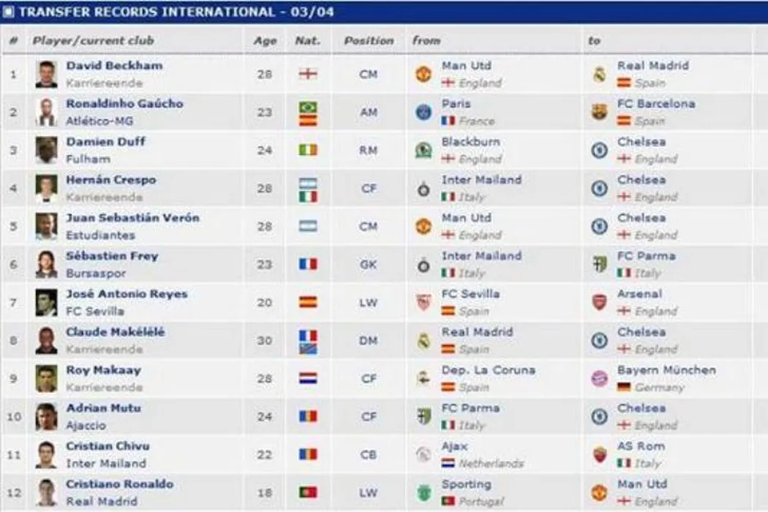Image resolution: width=768 pixels, height=512 pixels.
Task: Sort table by Age column header
Action: point(265,41)
